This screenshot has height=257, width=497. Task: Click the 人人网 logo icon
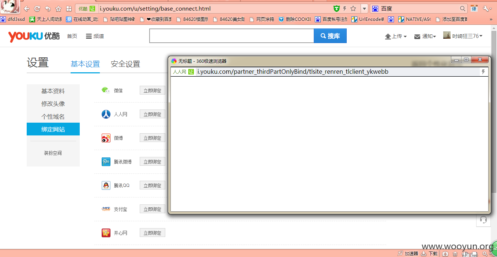pyautogui.click(x=106, y=114)
